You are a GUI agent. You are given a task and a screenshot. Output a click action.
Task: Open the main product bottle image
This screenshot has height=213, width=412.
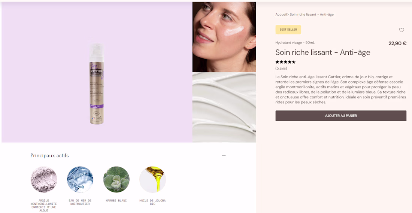pyautogui.click(x=97, y=84)
